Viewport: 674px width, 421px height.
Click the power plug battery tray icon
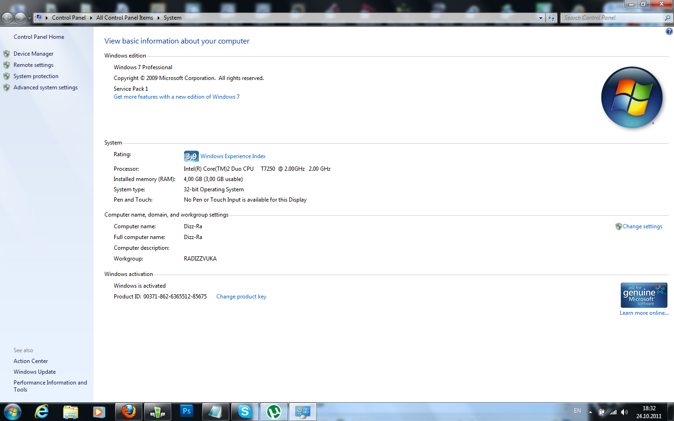(601, 412)
